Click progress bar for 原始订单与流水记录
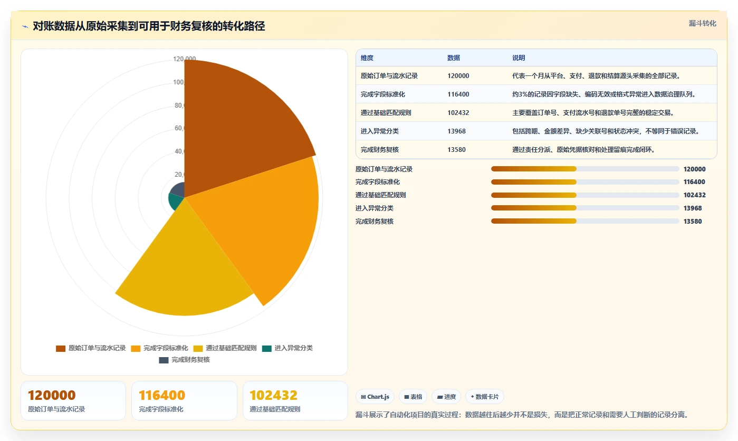 [585, 169]
